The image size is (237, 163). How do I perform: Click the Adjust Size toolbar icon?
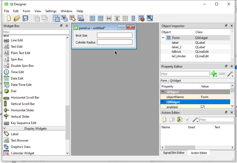pyautogui.click(x=150, y=18)
